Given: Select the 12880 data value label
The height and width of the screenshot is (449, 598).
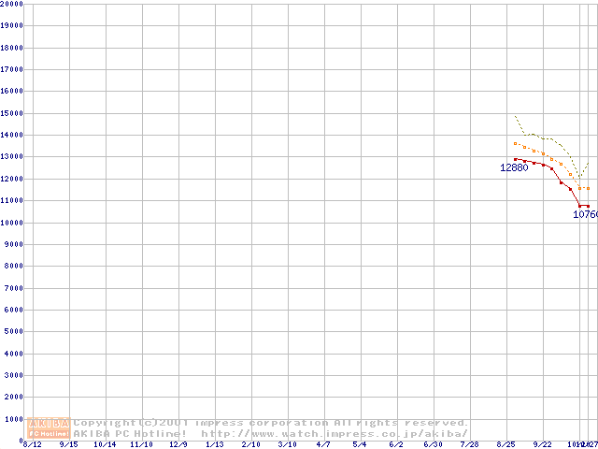Looking at the screenshot, I should click(x=514, y=168).
